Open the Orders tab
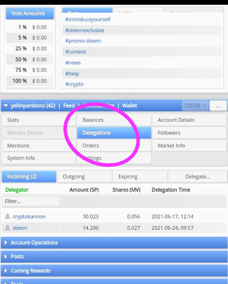Image resolution: width=228 pixels, height=284 pixels. (x=114, y=146)
